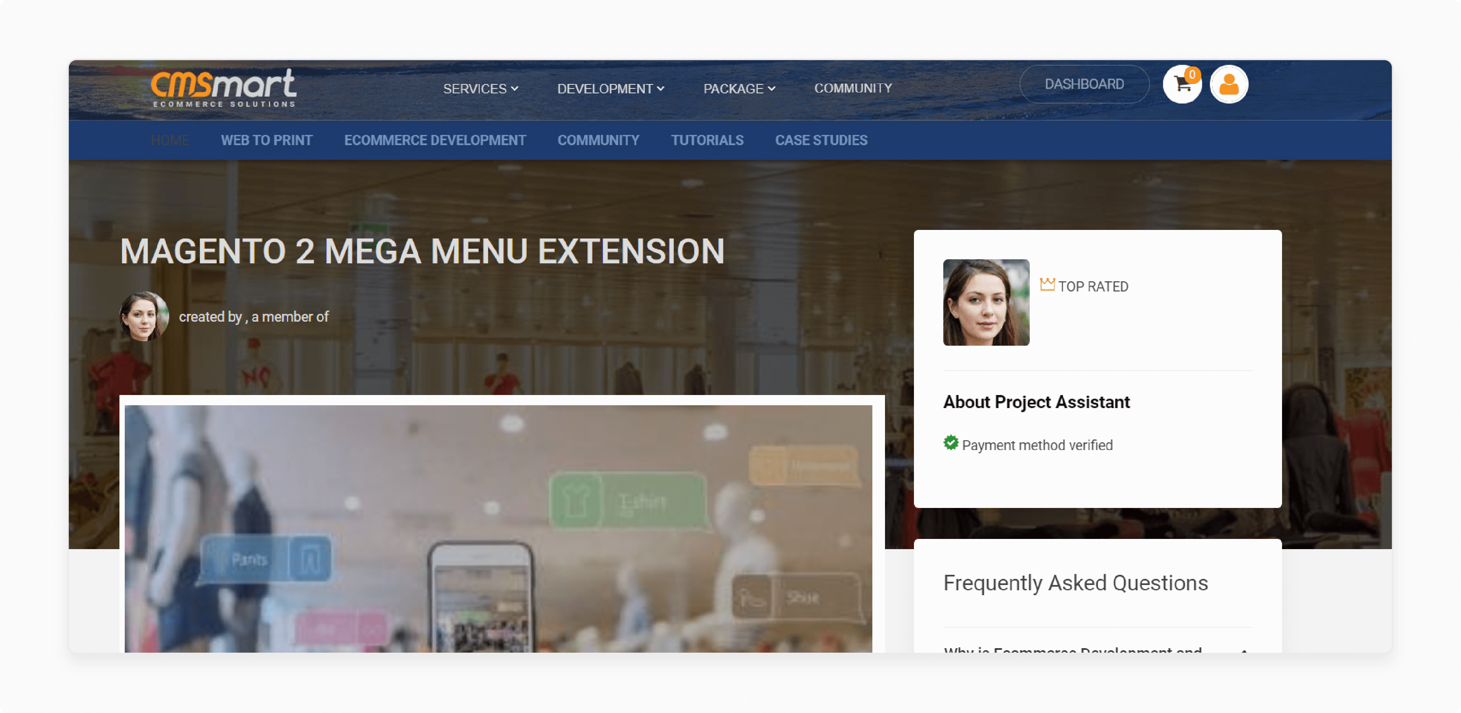Expand the PACKAGE dropdown menu
Screen dimensions: 1461x713
click(x=740, y=88)
